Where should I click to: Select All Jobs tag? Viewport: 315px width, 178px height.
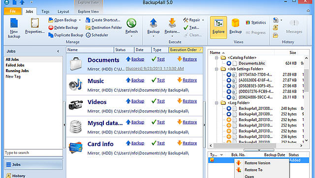12,59
